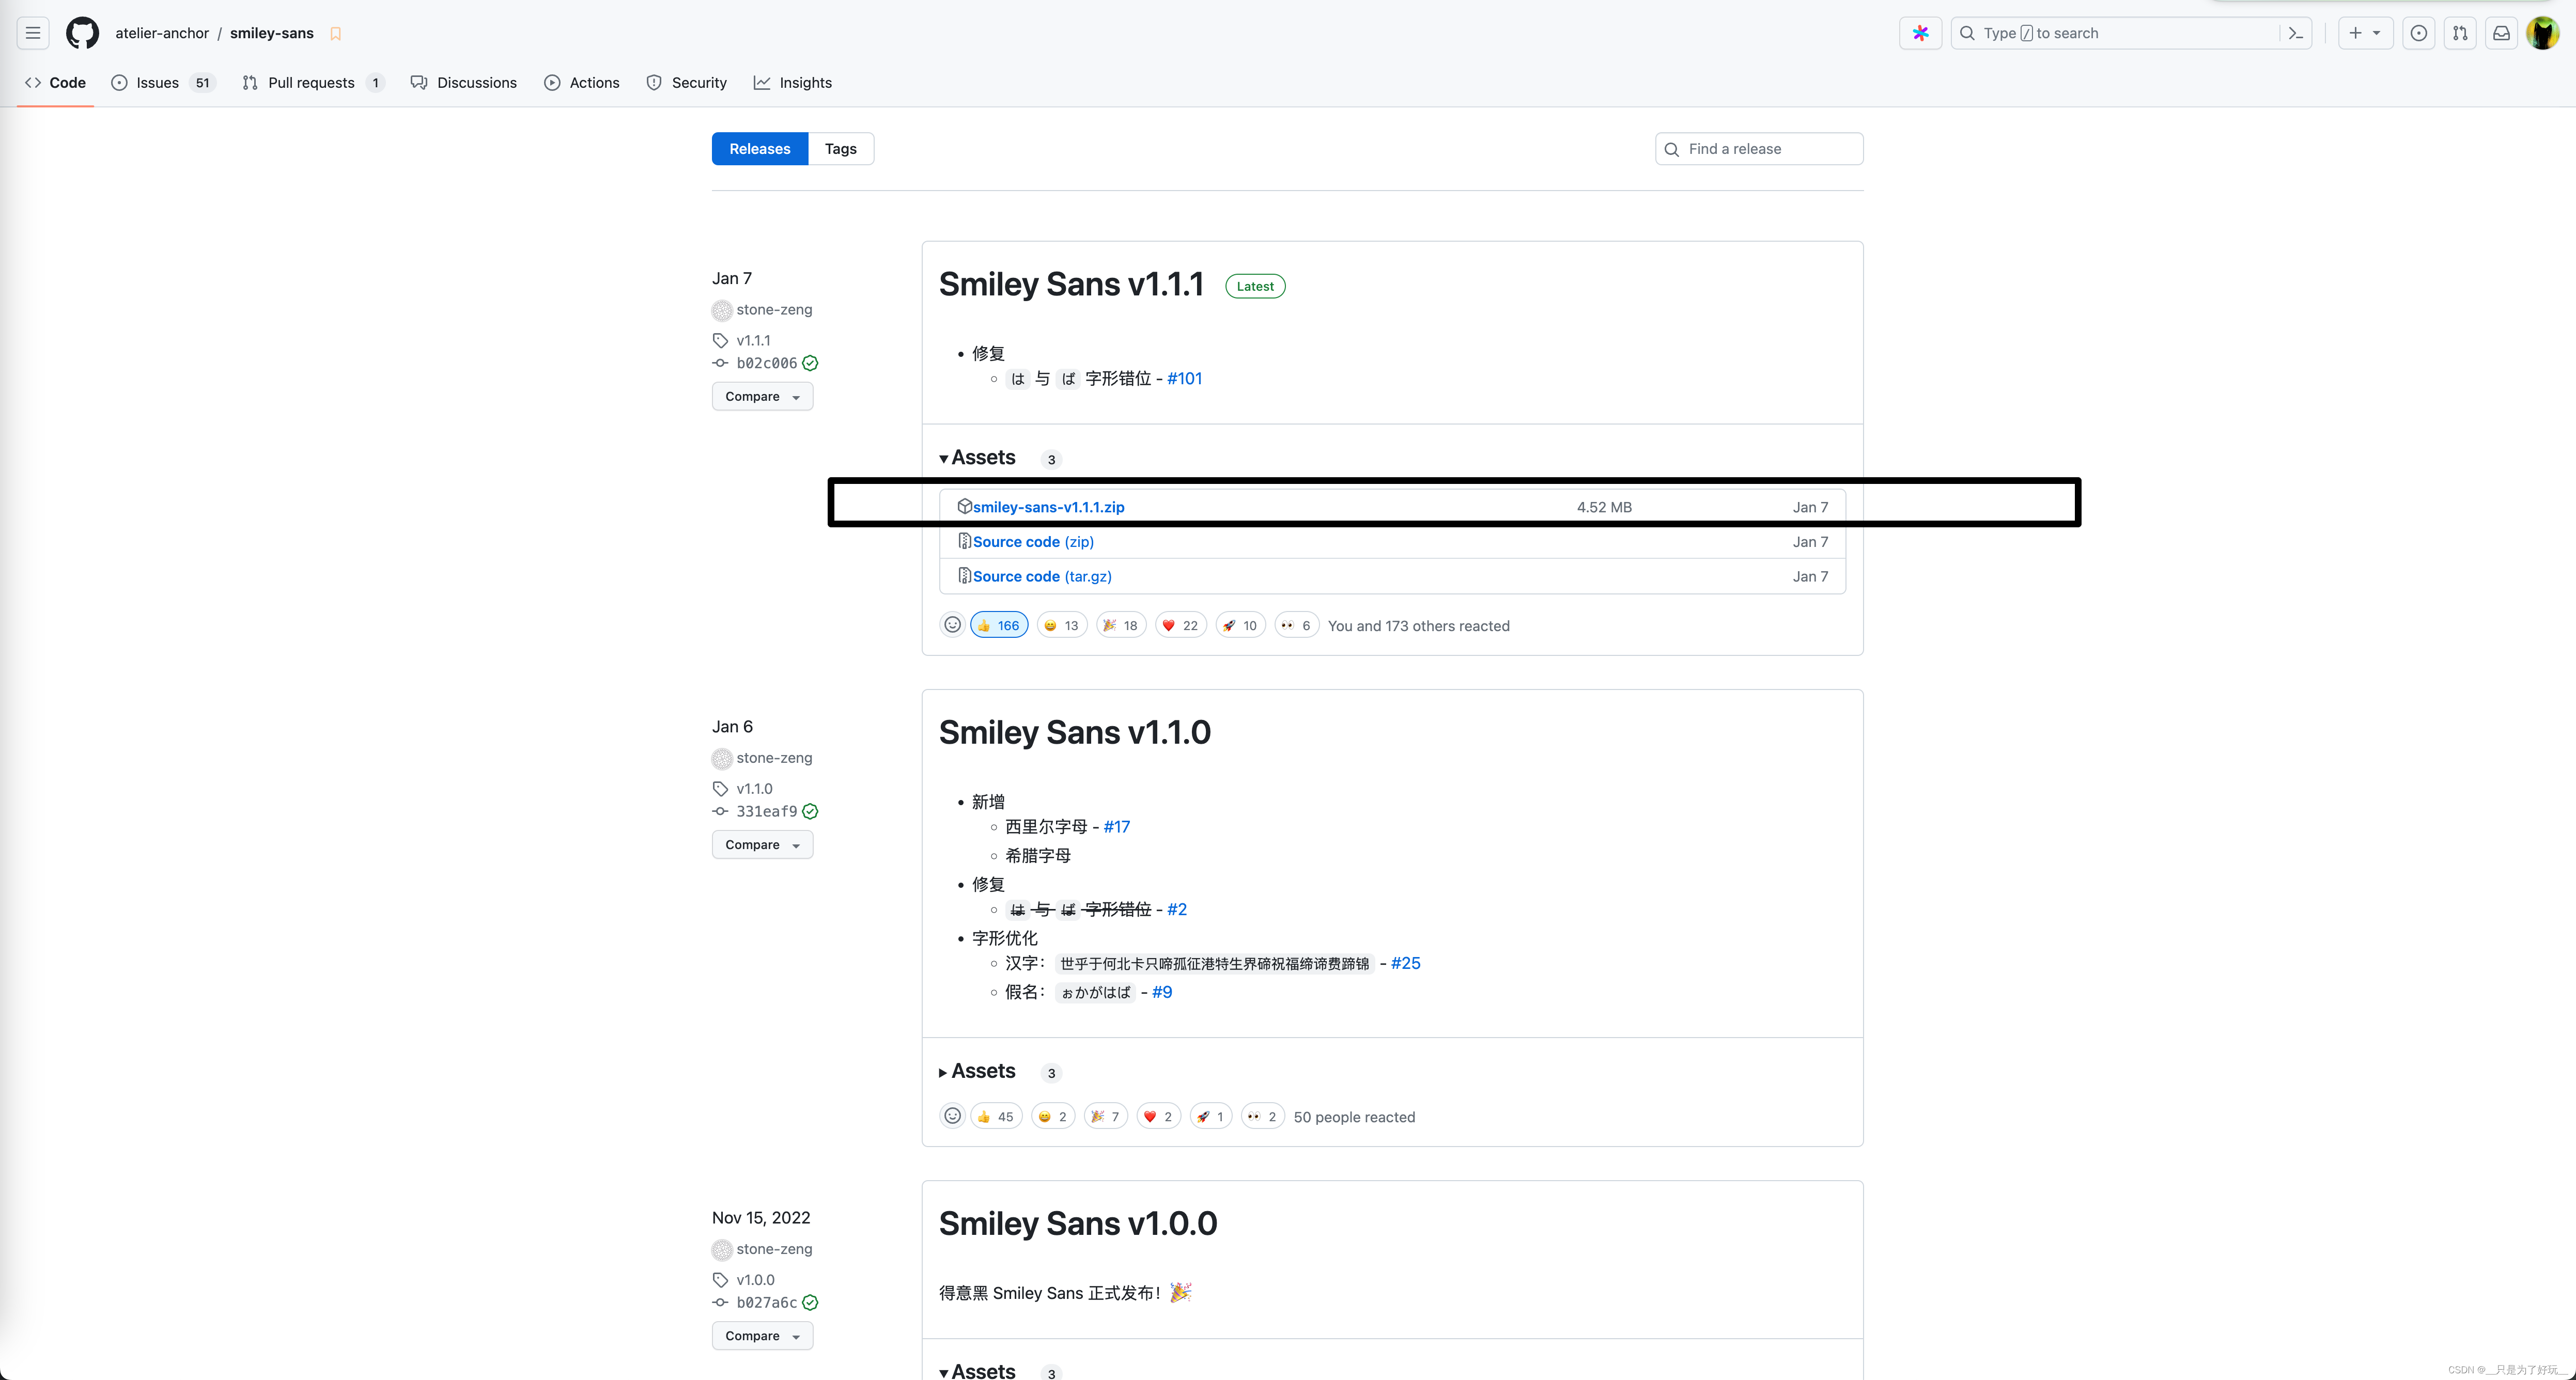Open the Copilot icon in the header
The width and height of the screenshot is (2576, 1380).
[1920, 33]
